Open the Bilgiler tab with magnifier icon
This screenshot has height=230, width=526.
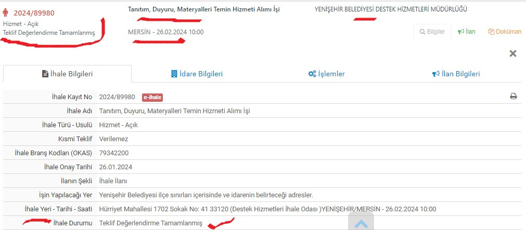click(432, 32)
